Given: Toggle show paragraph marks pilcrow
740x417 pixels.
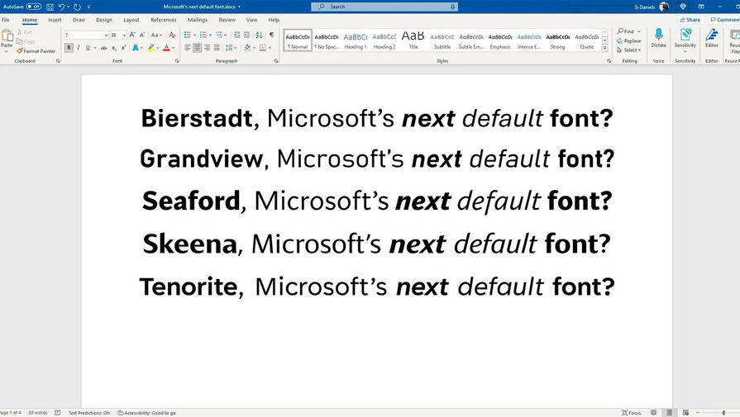Looking at the screenshot, I should click(271, 35).
